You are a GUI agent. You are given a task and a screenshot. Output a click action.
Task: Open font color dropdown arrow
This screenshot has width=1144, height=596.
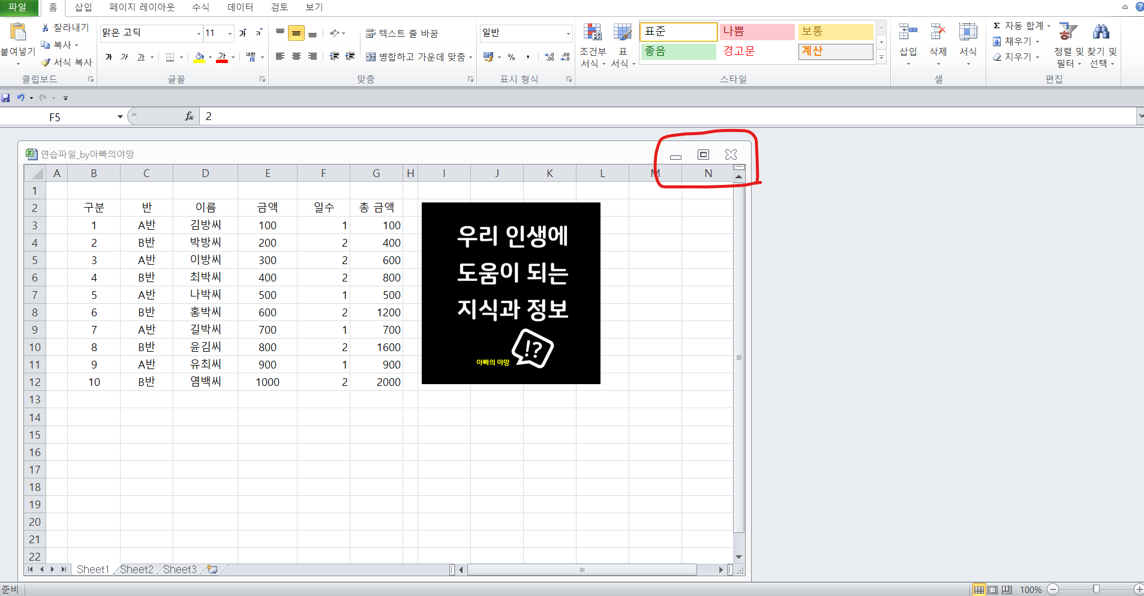coord(233,57)
